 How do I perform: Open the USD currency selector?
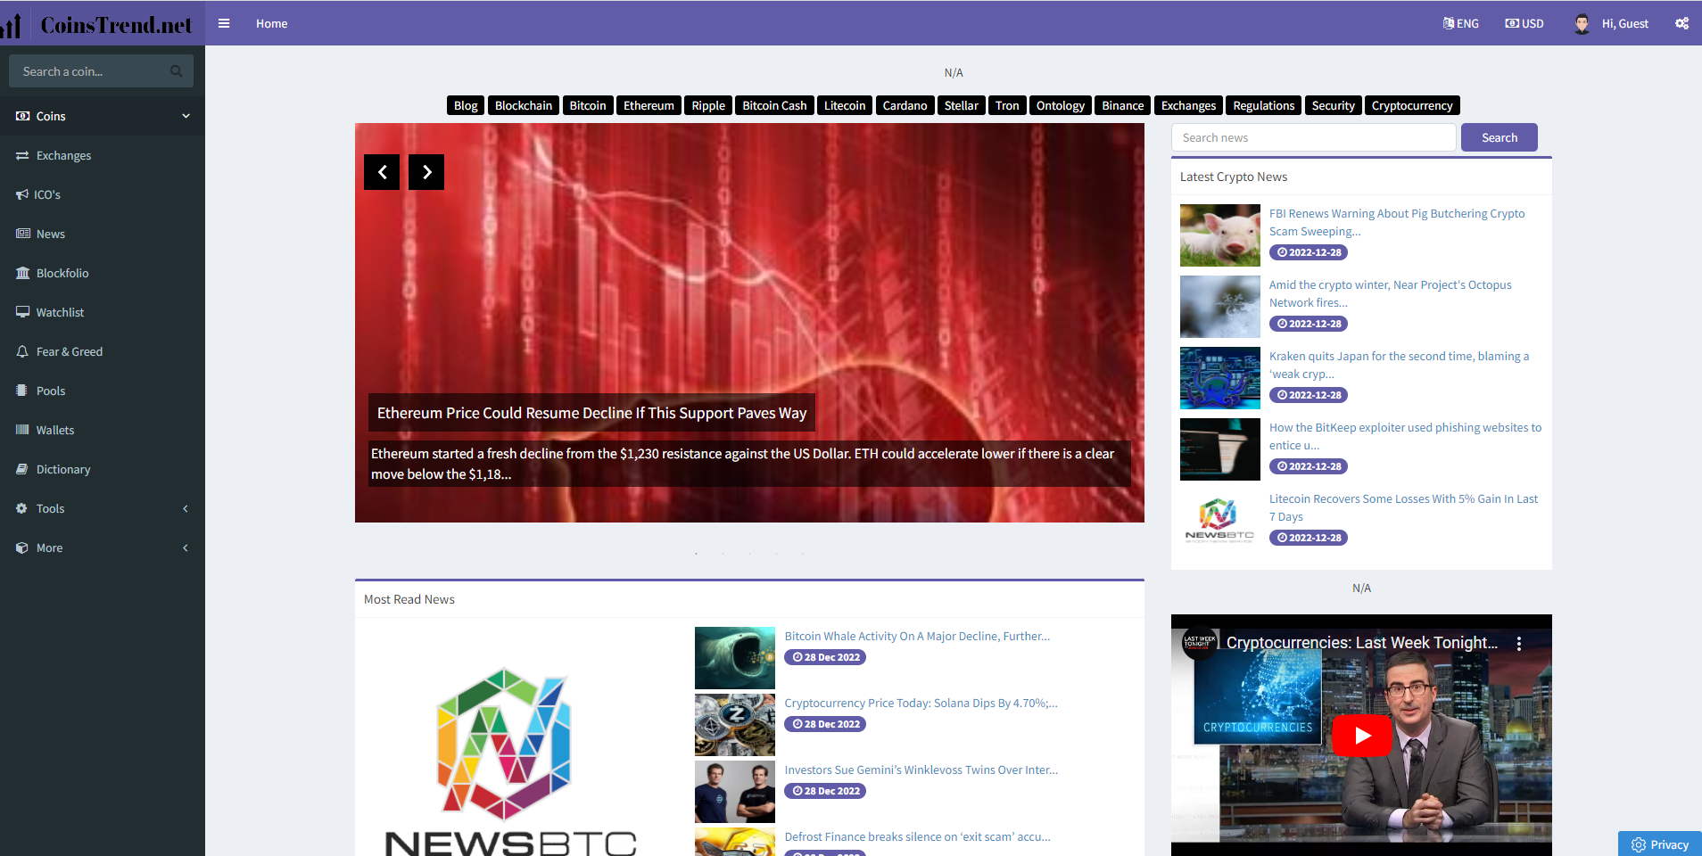click(x=1524, y=23)
